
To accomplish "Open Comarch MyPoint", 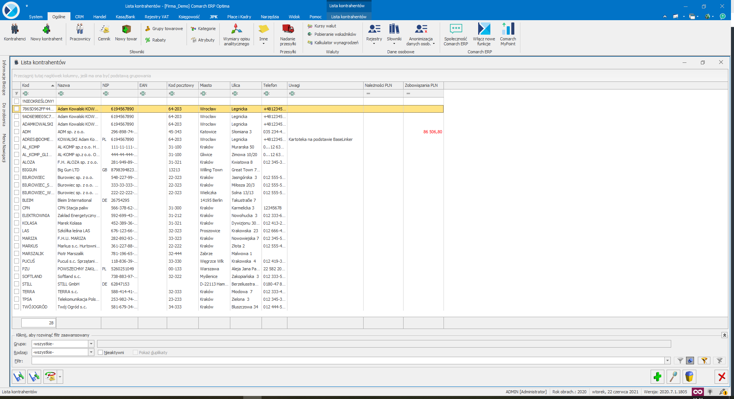I will coord(508,34).
